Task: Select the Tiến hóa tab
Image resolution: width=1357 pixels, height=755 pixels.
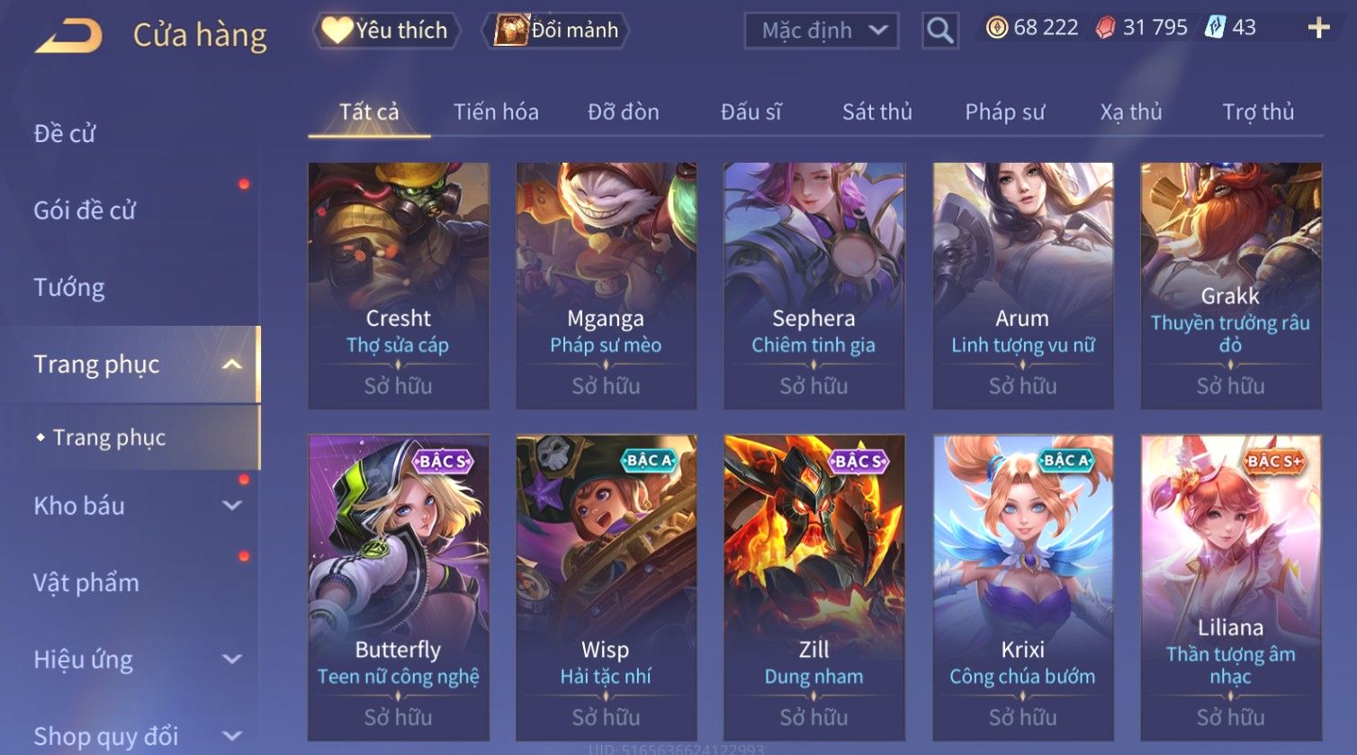Action: click(x=496, y=112)
